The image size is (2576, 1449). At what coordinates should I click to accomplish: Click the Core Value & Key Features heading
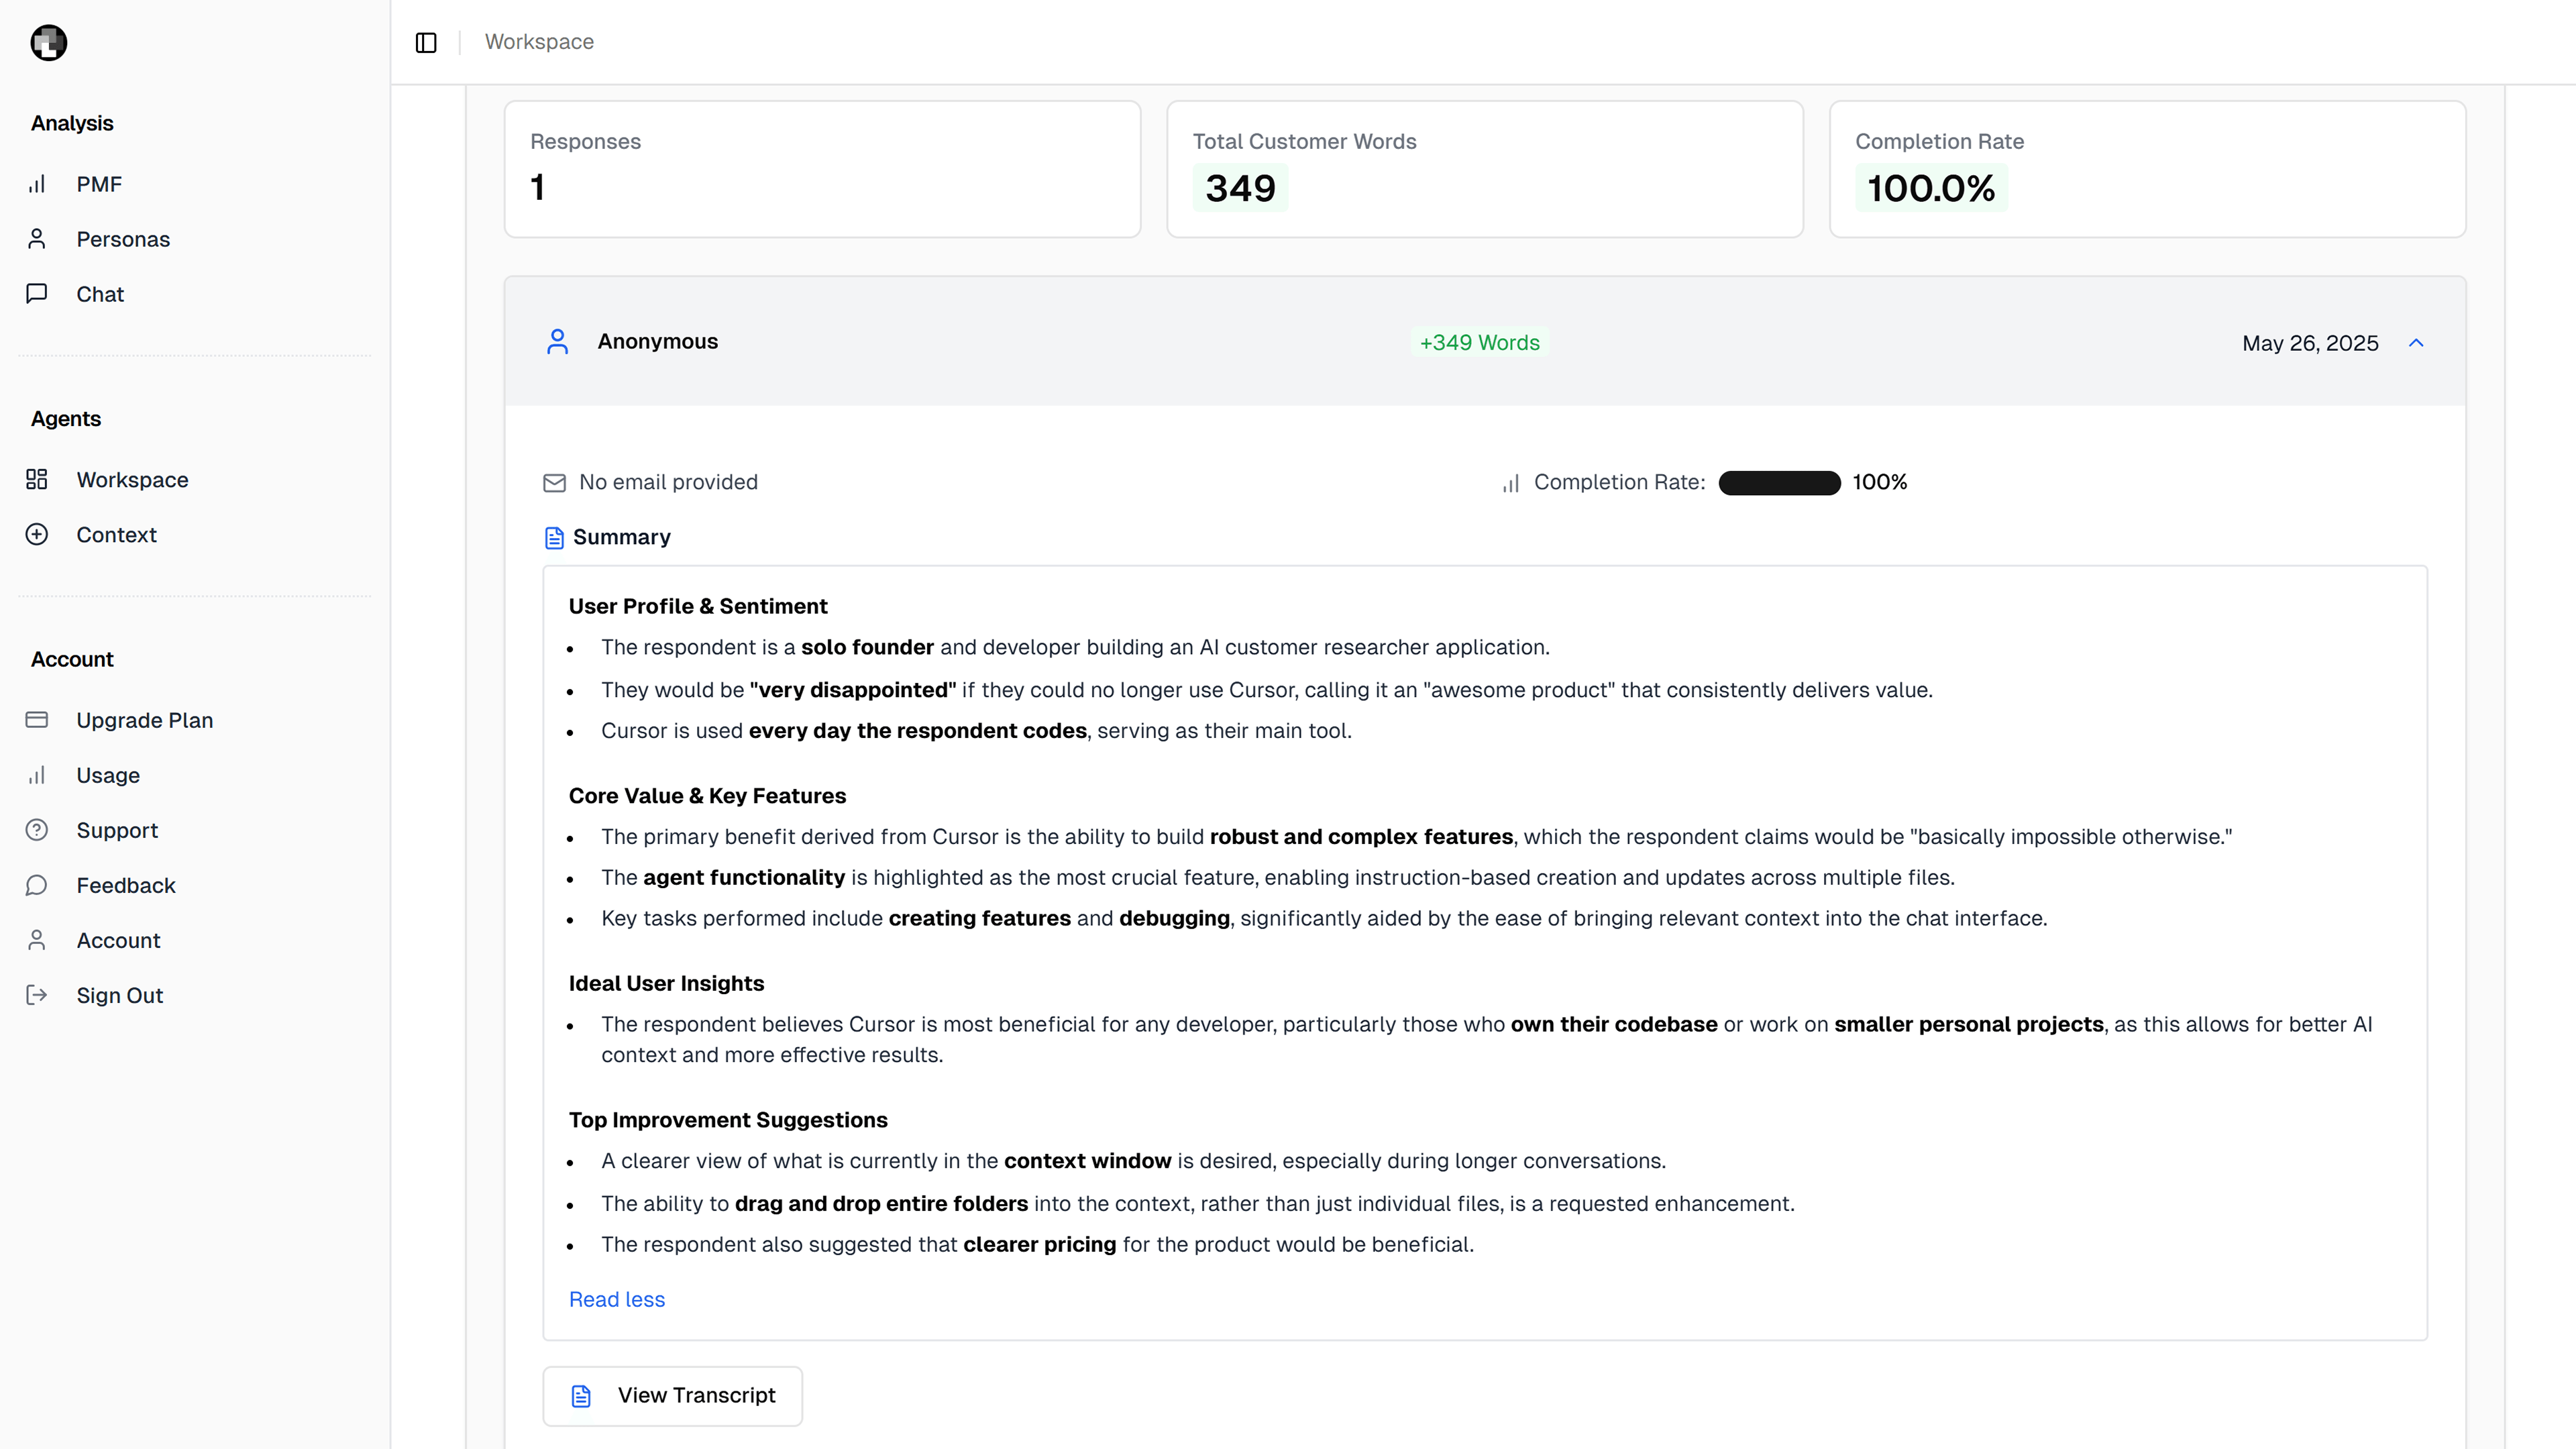(x=707, y=796)
